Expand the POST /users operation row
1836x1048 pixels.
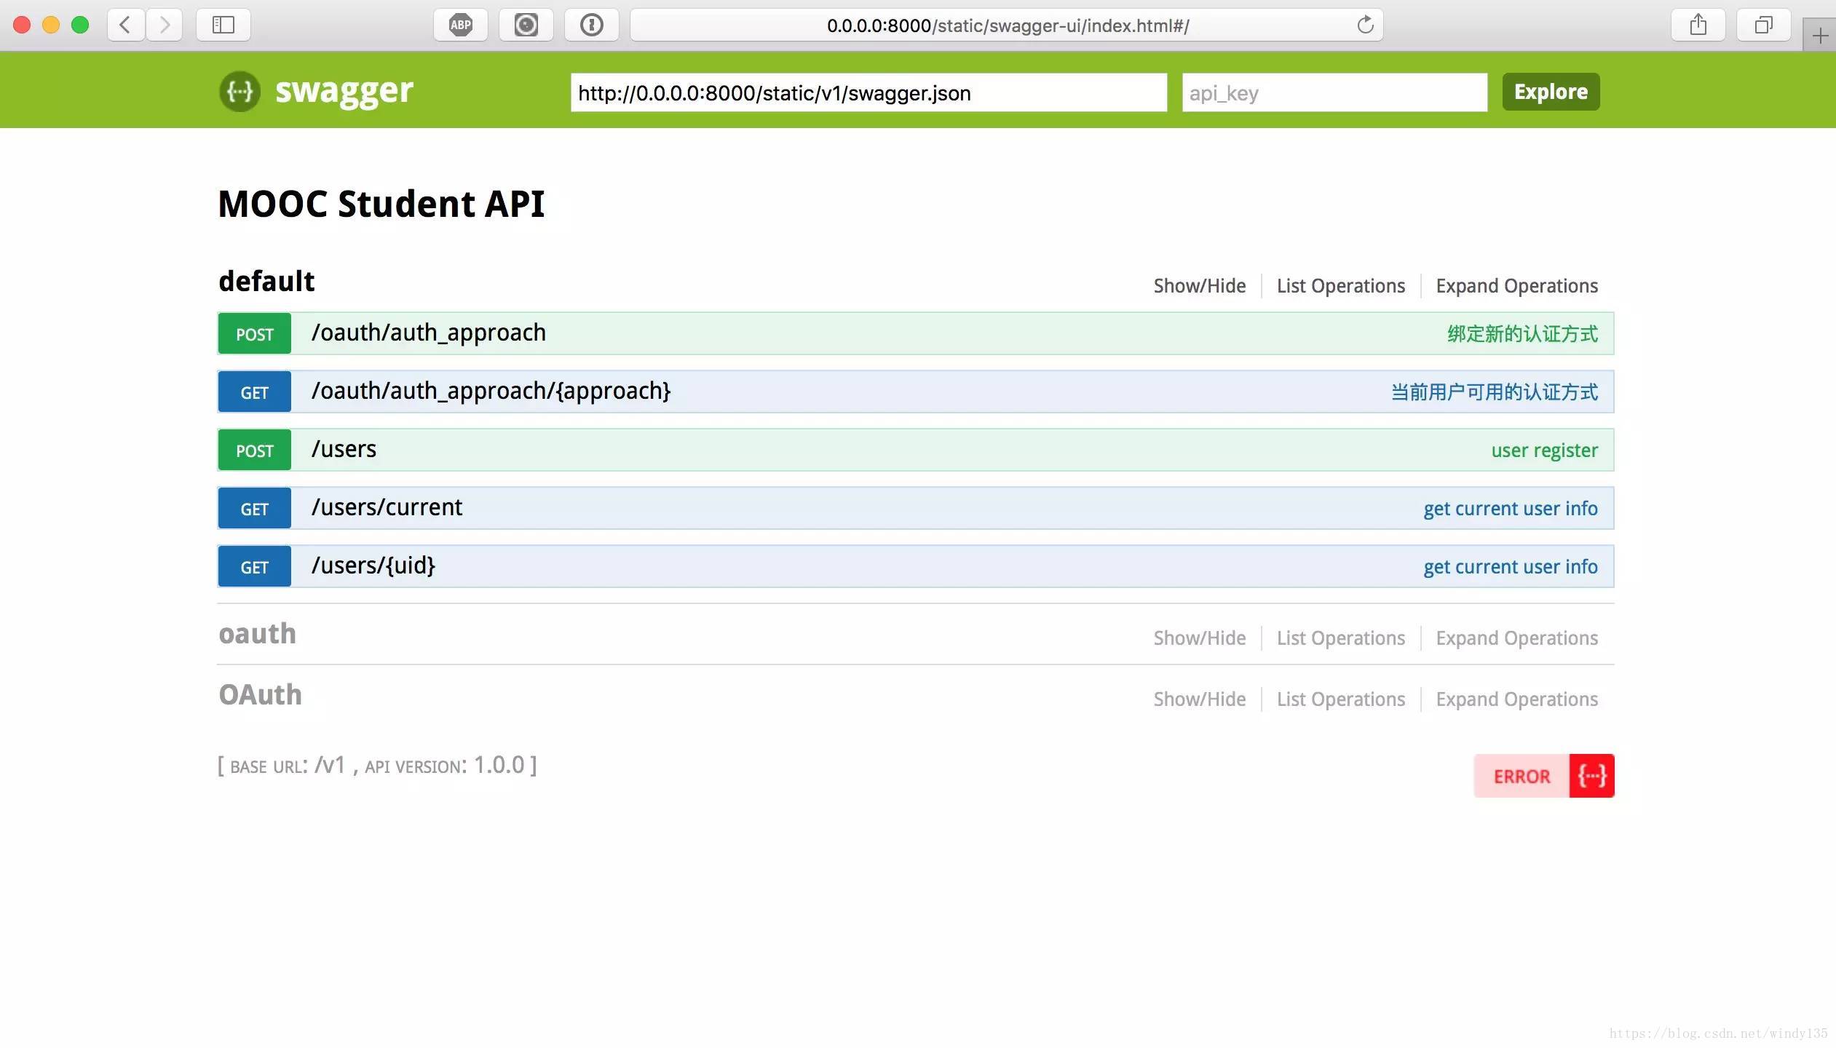pyautogui.click(x=344, y=450)
